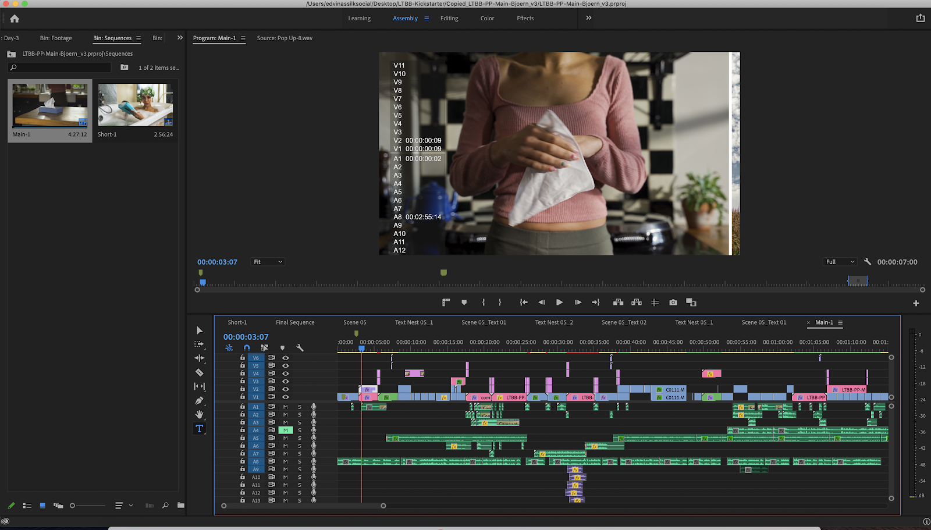This screenshot has height=530, width=931.
Task: Select Short-1 sequence thumbnail
Action: pyautogui.click(x=136, y=105)
